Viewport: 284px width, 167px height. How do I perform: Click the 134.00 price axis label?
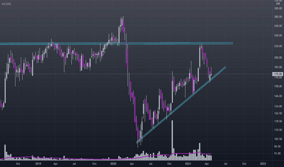coord(278,106)
